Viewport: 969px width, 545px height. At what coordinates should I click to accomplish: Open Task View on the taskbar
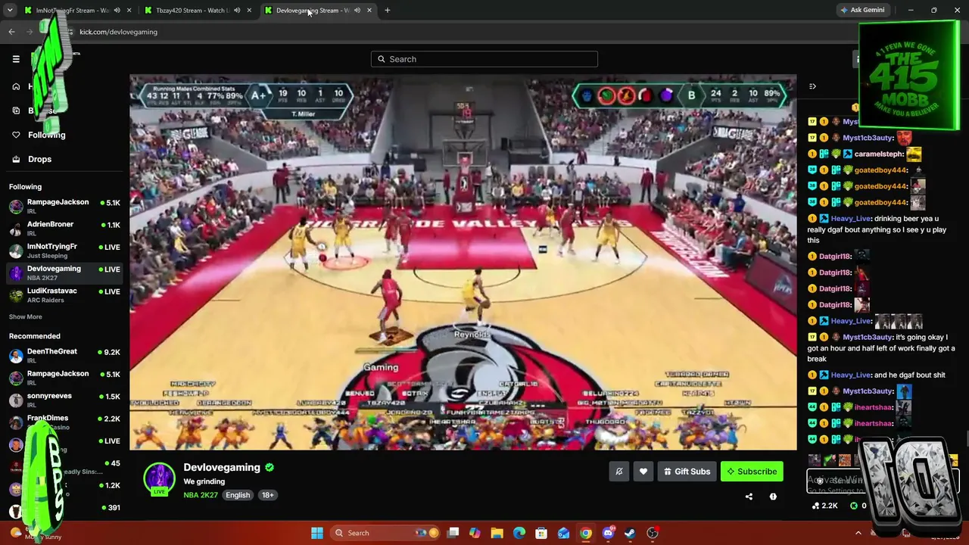453,533
